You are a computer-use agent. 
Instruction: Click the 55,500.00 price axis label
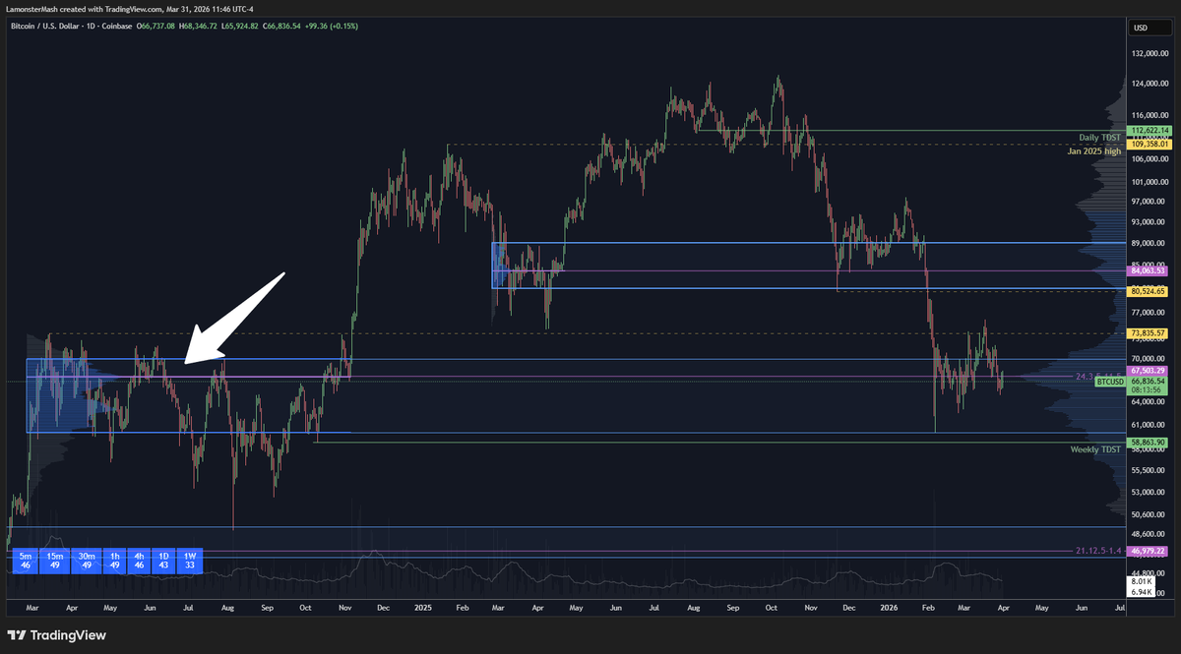point(1148,471)
